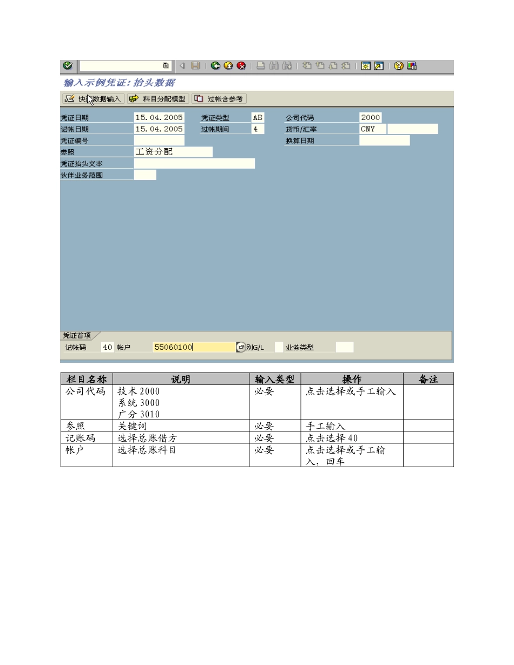Click the '栏目名称' column header

87,380
